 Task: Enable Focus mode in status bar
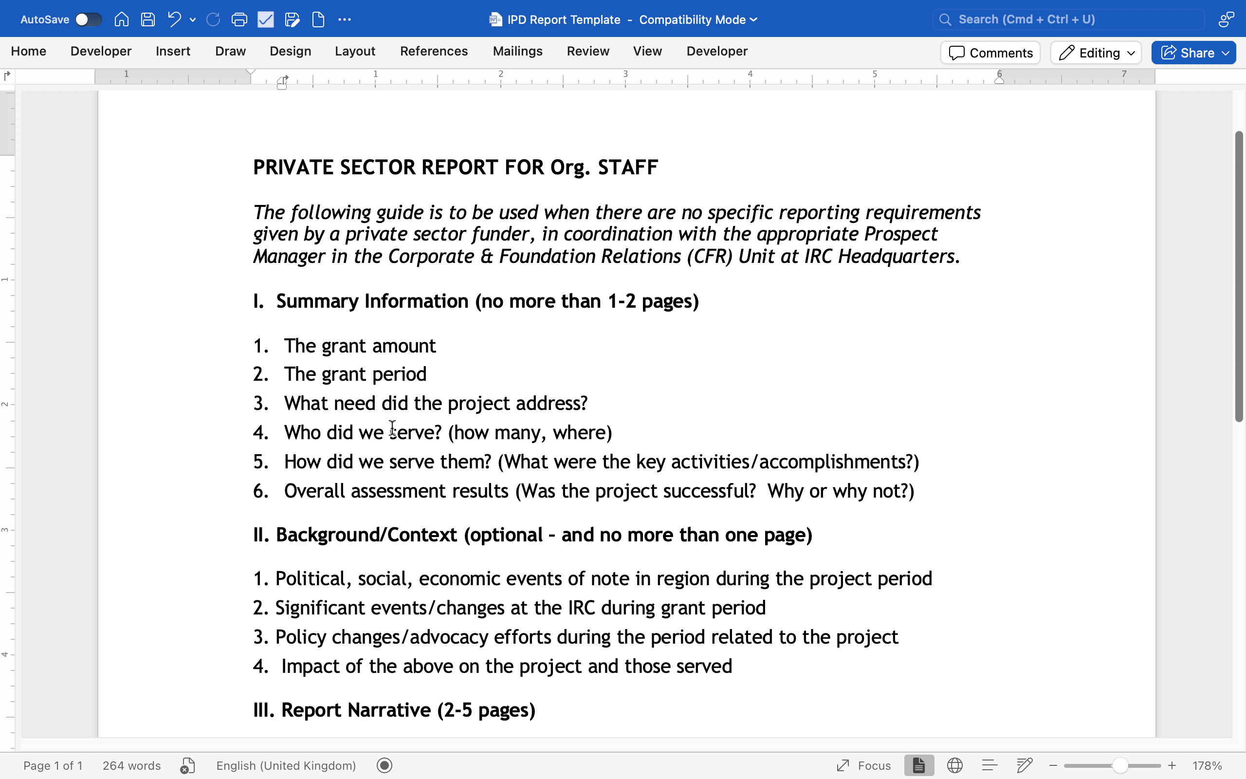[x=864, y=765]
